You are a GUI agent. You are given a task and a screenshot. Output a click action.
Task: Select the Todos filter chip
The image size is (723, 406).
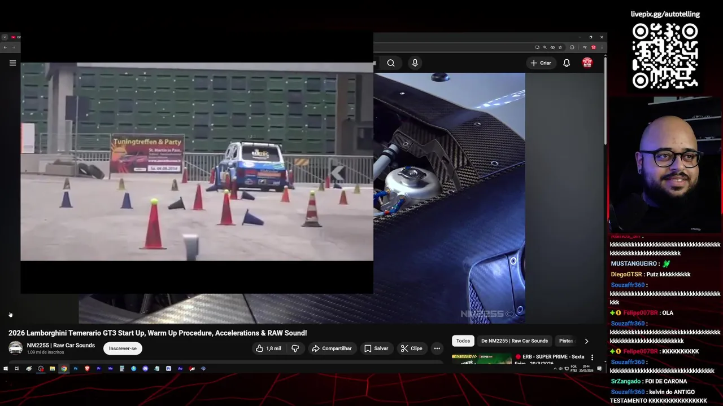(x=463, y=341)
